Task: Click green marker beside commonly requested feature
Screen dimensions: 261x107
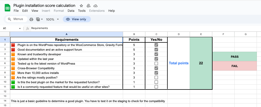Action: pyautogui.click(x=13, y=87)
